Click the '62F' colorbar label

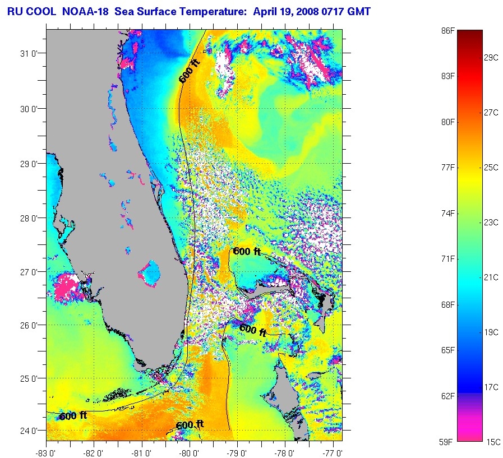click(x=448, y=396)
